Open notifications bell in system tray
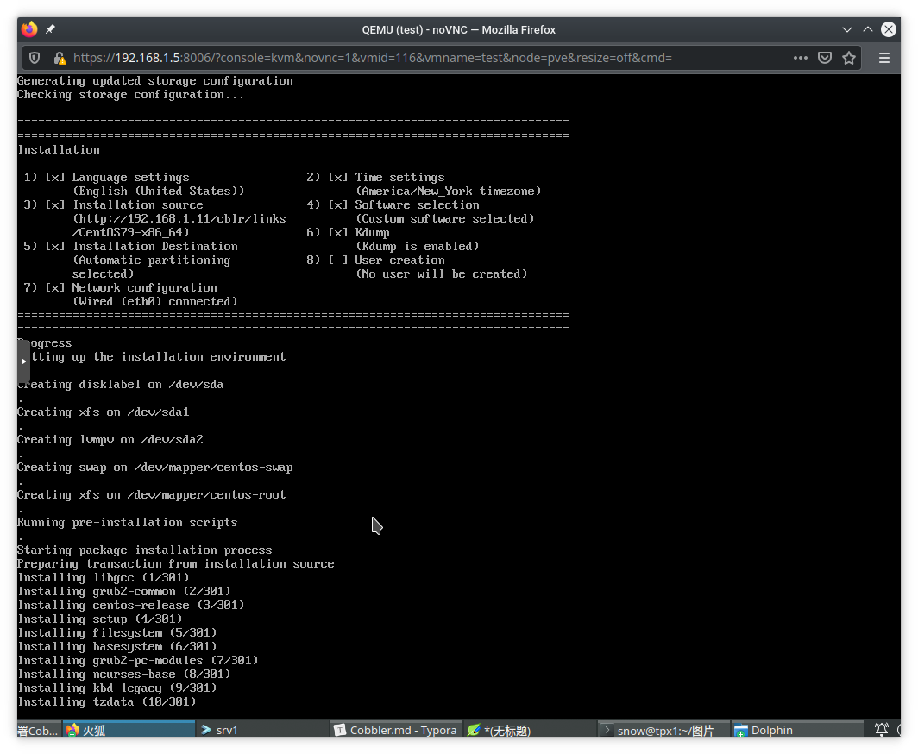Image resolution: width=918 pixels, height=754 pixels. pyautogui.click(x=882, y=730)
